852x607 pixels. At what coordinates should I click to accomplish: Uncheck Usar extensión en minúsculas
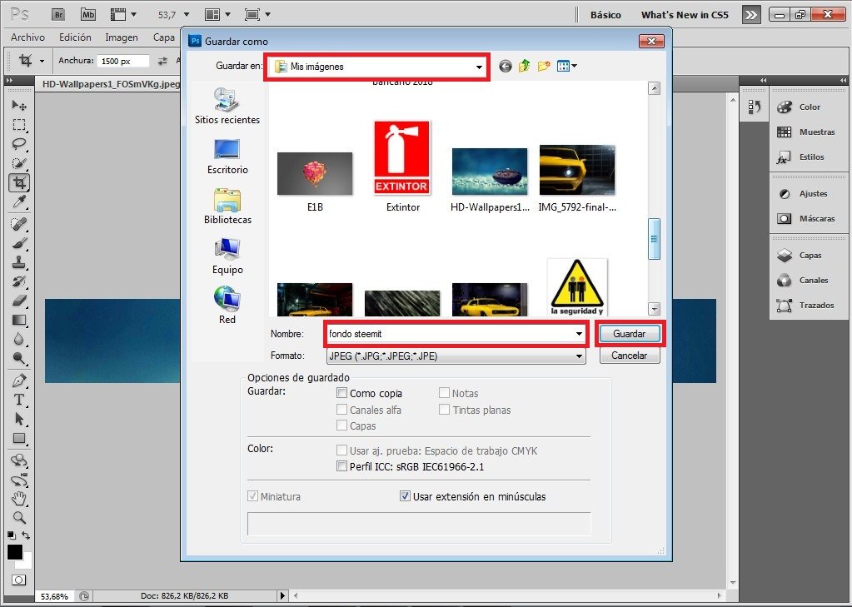(x=405, y=496)
